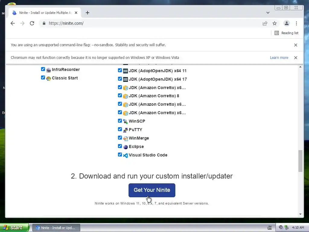
Task: Click the browser forward arrow
Action: (x=22, y=23)
